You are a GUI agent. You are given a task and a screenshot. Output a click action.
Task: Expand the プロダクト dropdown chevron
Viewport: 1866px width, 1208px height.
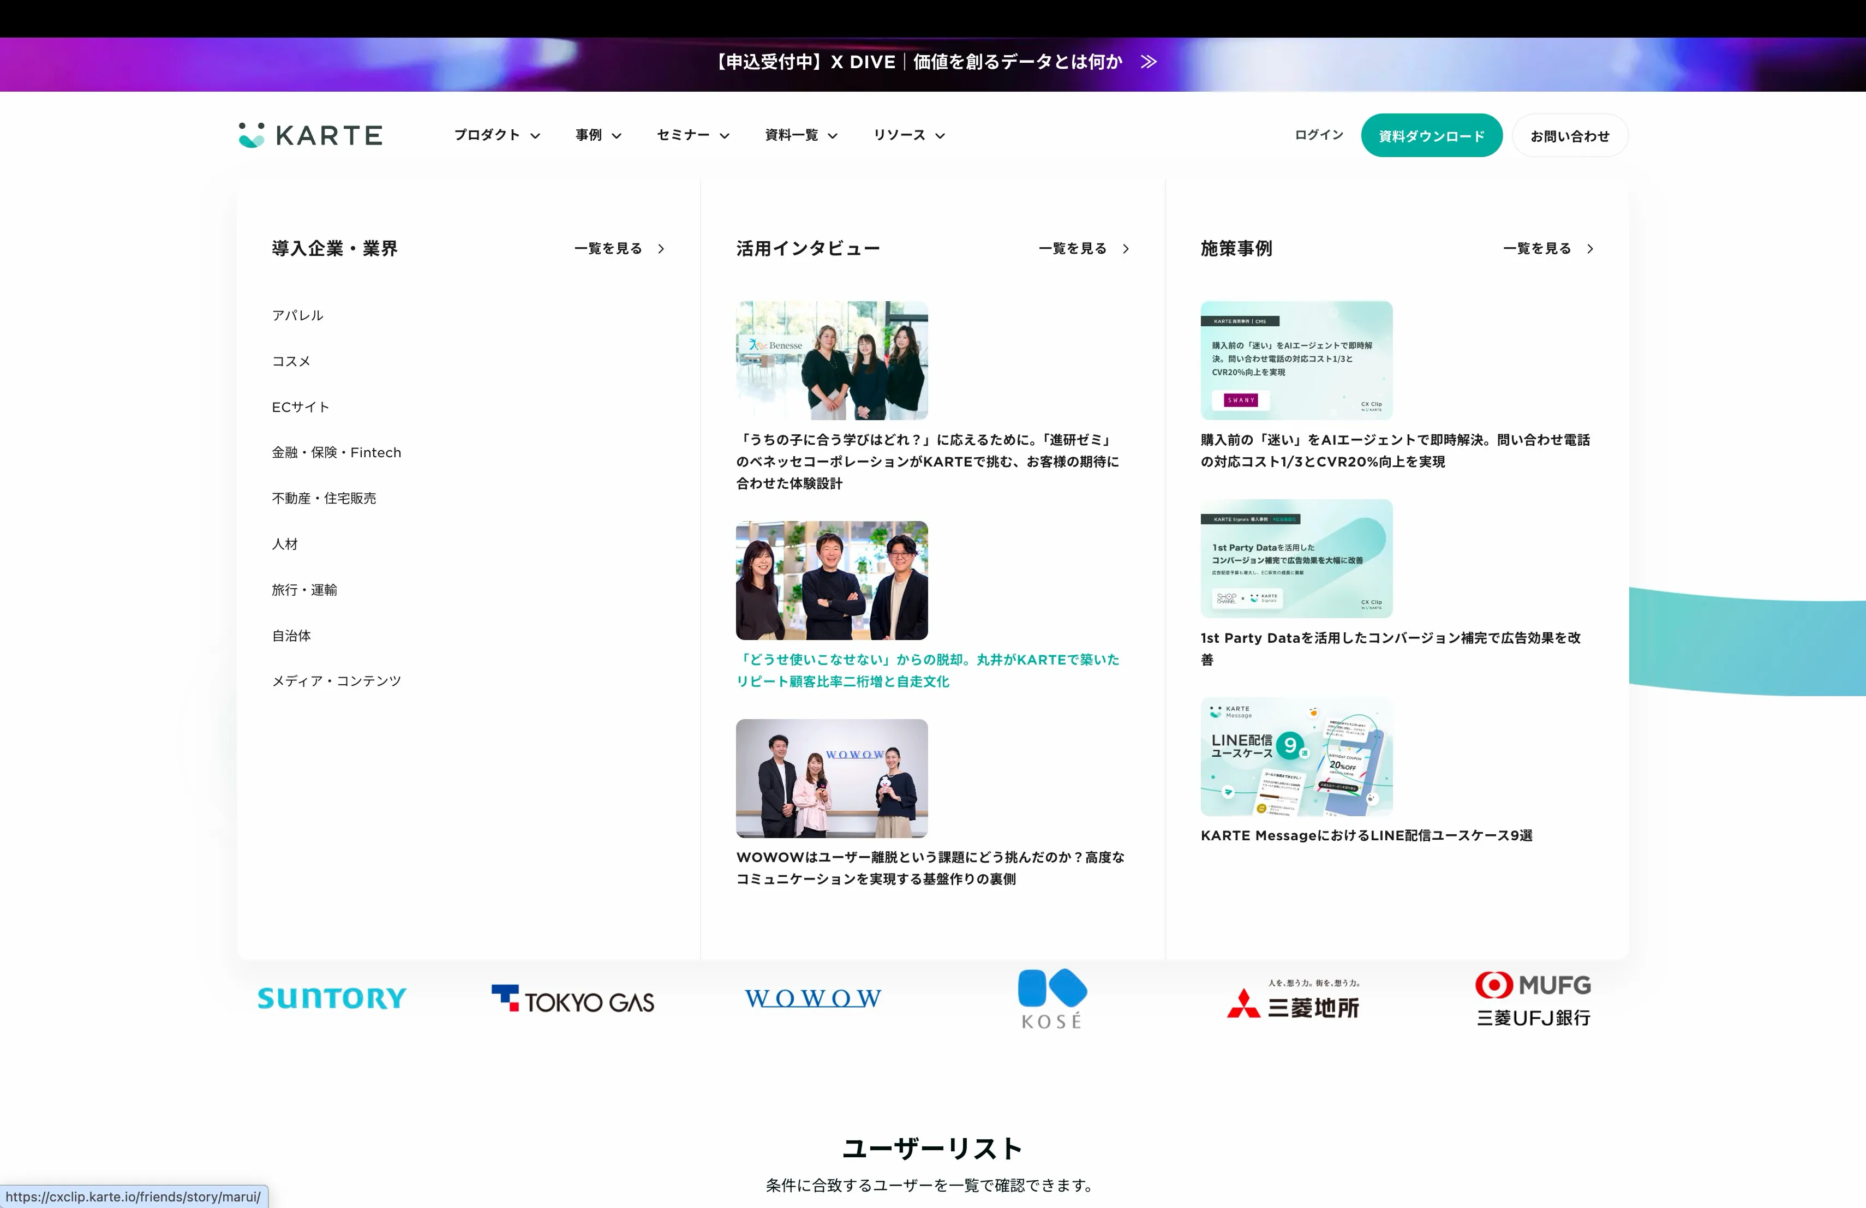tap(535, 136)
